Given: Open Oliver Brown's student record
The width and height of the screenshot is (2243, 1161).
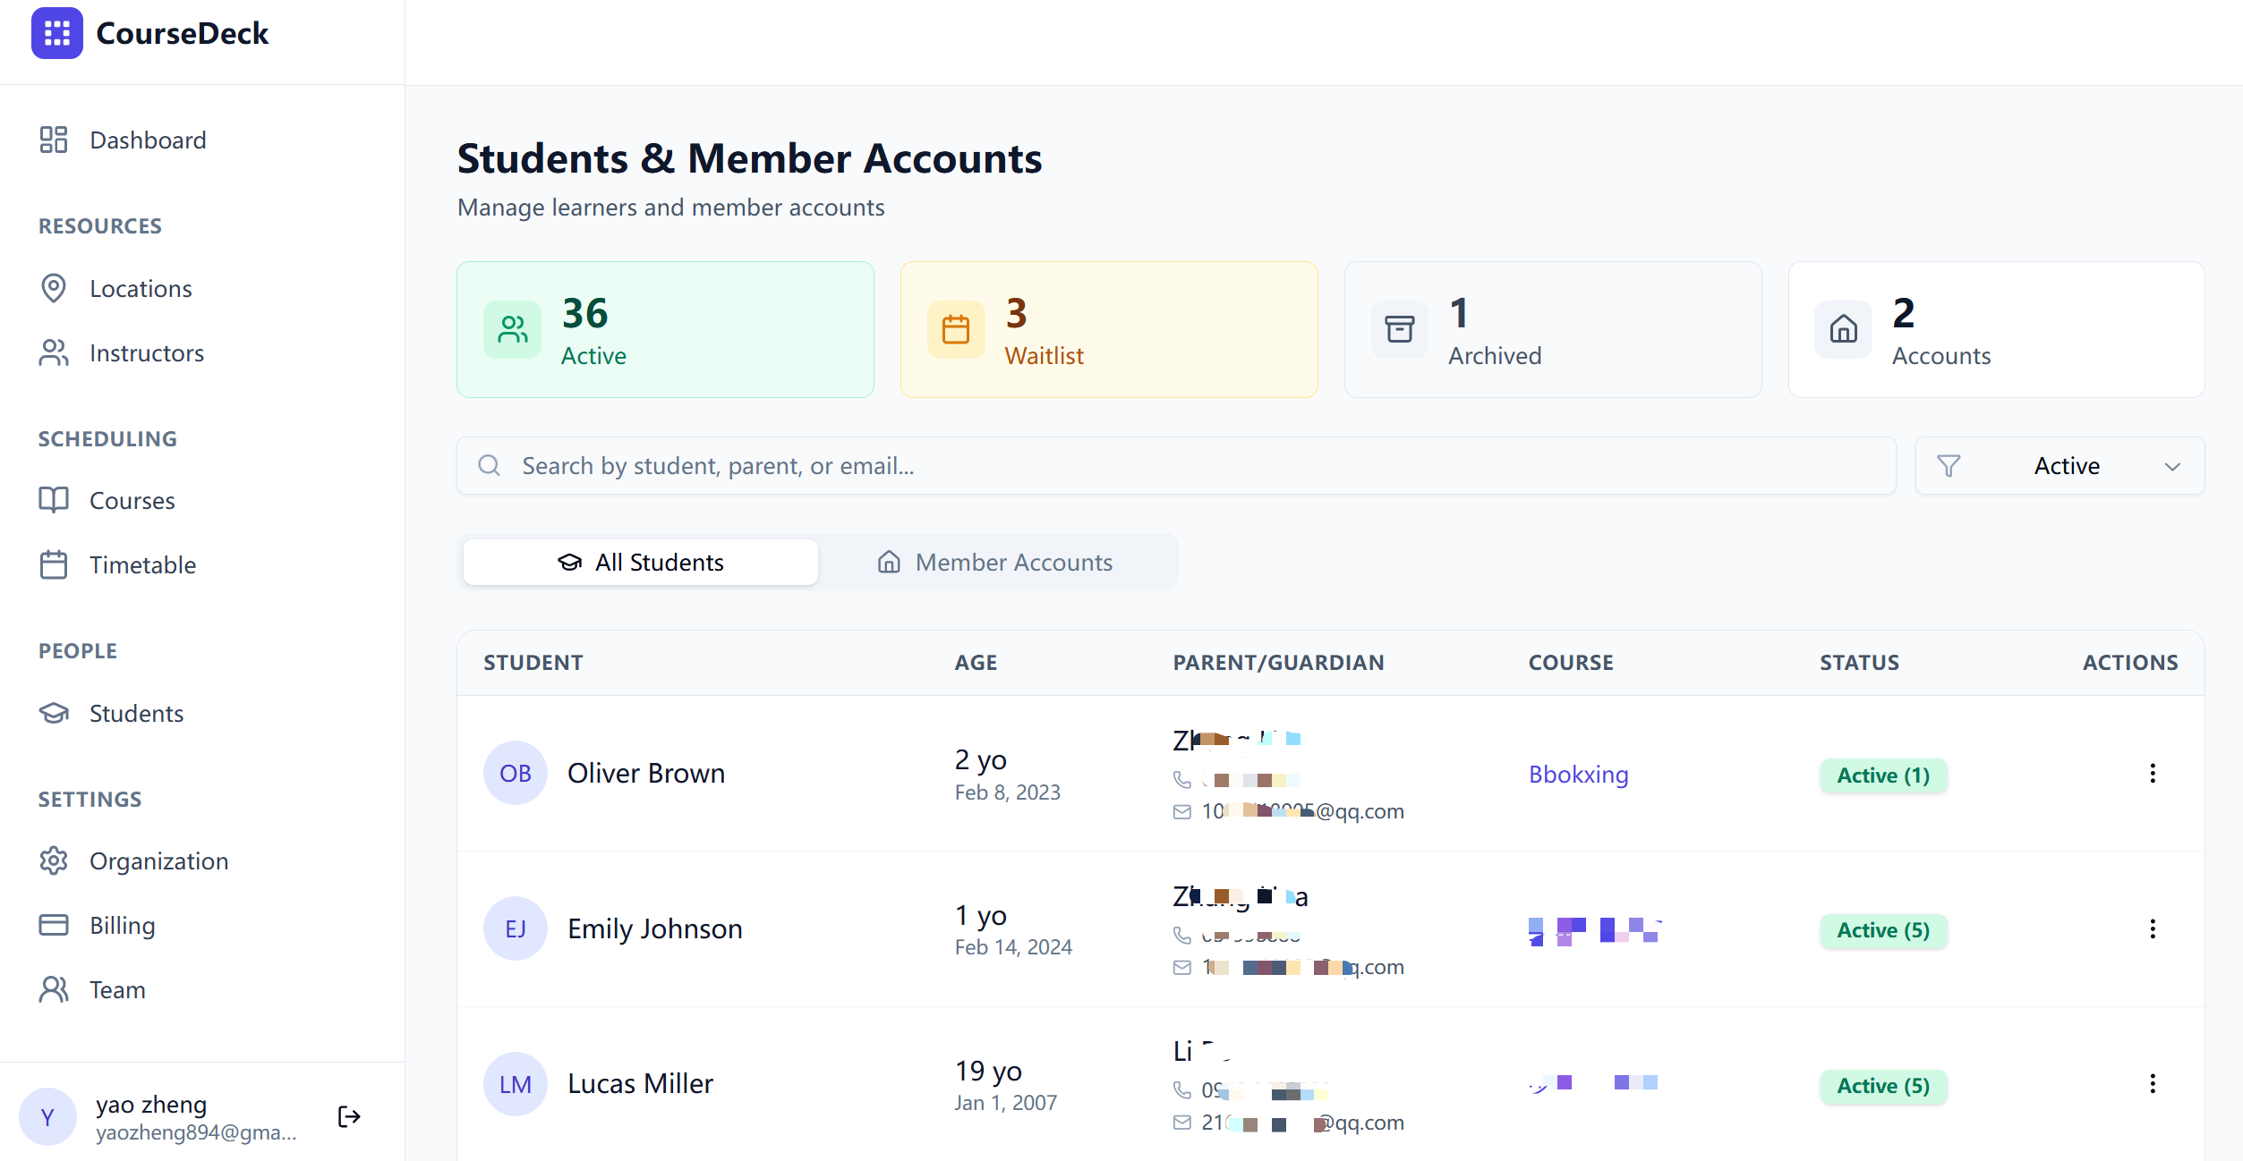Looking at the screenshot, I should point(646,774).
